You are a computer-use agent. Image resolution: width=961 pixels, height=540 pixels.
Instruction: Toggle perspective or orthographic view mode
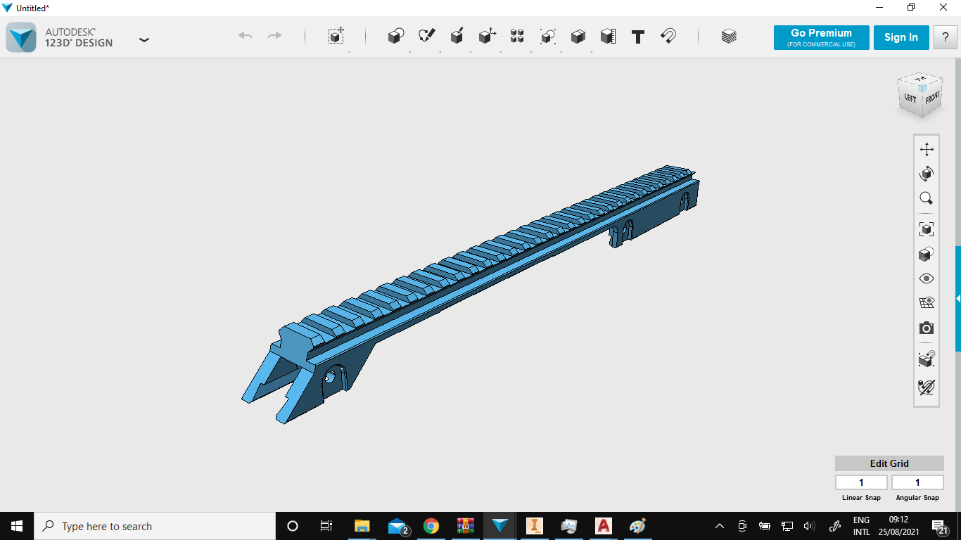pos(927,254)
